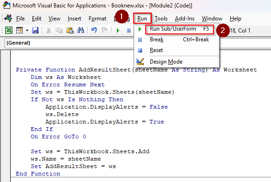Open the Window menu

pyautogui.click(x=212, y=18)
